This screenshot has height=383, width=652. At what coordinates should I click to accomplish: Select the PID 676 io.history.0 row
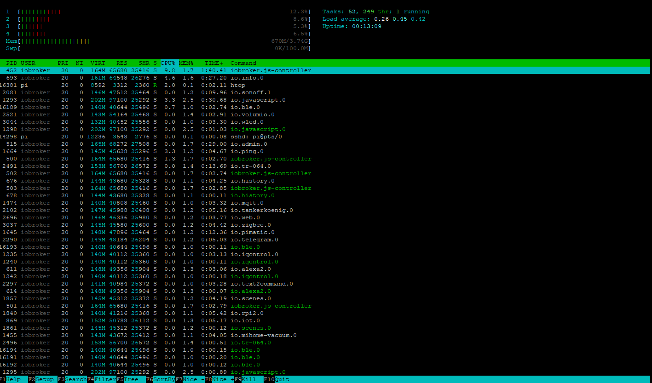[x=325, y=181]
